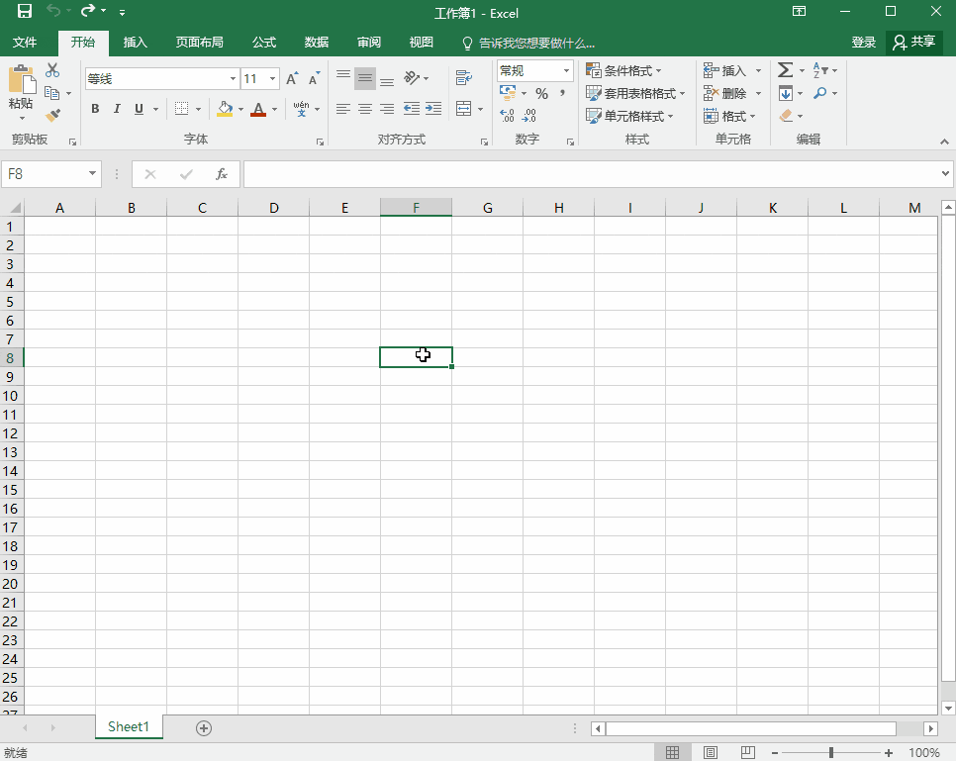Viewport: 956px width, 761px height.
Task: Click the 删除 button in cells group
Action: (x=732, y=93)
